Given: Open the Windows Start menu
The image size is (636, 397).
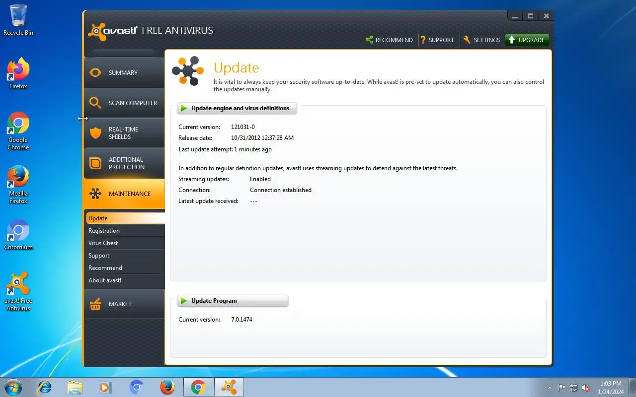Looking at the screenshot, I should pos(13,387).
